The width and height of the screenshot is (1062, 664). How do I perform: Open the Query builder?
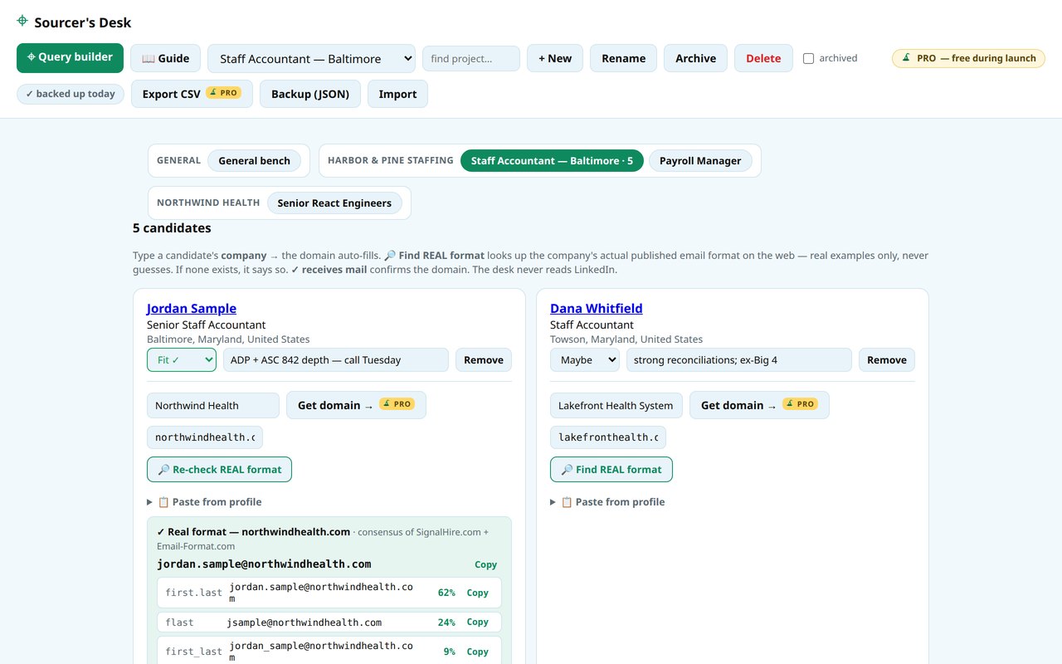point(70,58)
